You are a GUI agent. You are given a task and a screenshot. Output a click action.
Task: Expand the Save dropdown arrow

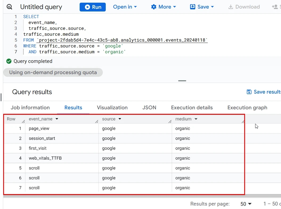point(212,7)
